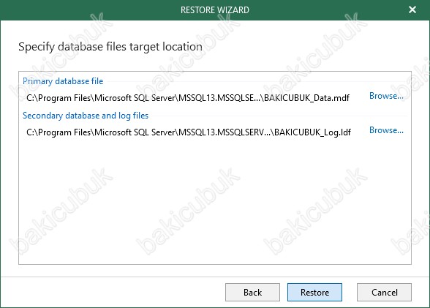Screen dimensions: 430x308
Task: Click the MSSQL13.MSSQLSERV... part of the log path
Action: pos(224,132)
